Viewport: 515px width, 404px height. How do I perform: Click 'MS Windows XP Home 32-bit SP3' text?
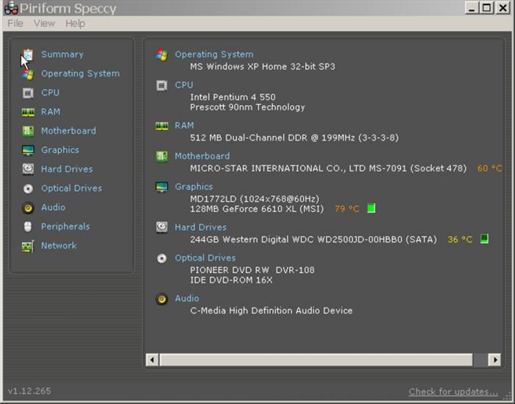(x=263, y=67)
